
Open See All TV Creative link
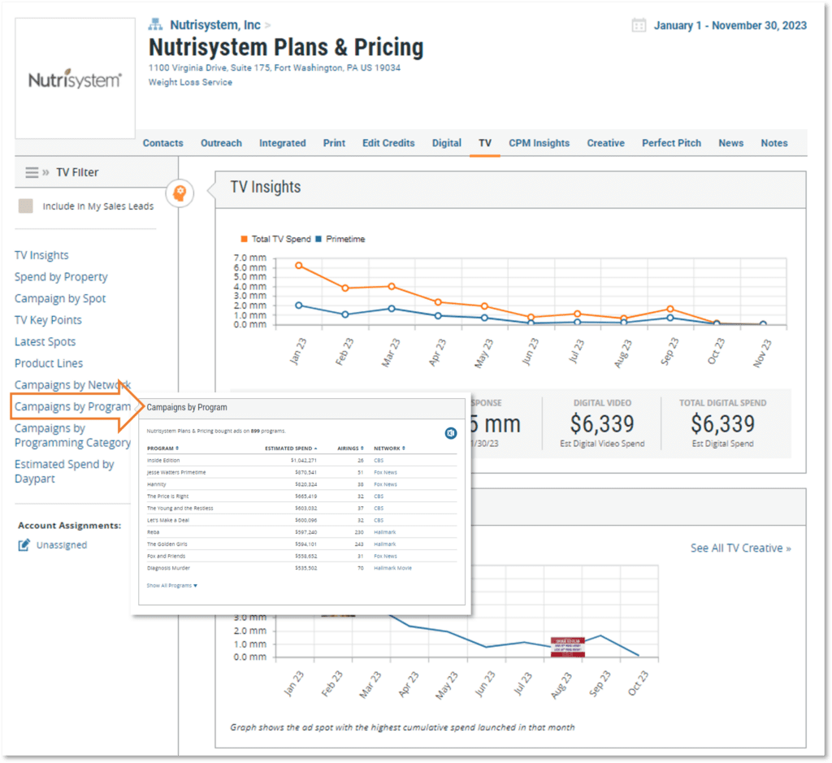coord(741,548)
